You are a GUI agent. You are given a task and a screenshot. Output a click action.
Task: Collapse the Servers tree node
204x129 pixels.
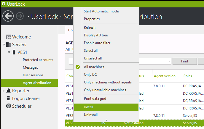point(4,45)
